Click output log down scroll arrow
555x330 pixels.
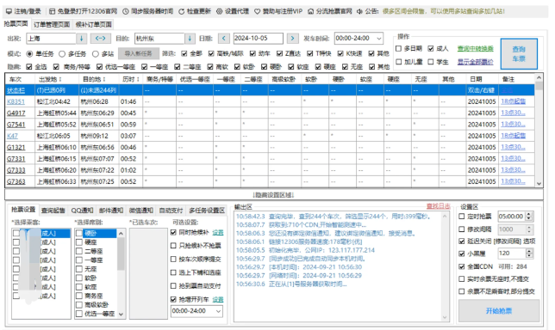click(445, 317)
